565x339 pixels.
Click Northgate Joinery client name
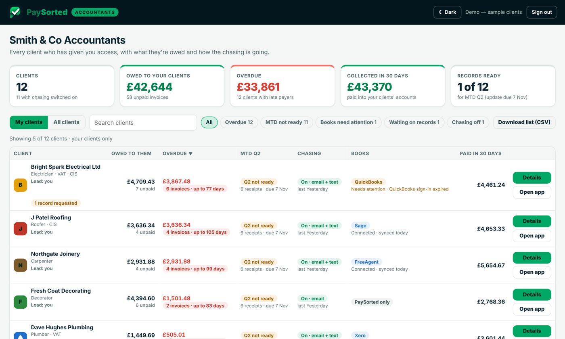pyautogui.click(x=55, y=254)
